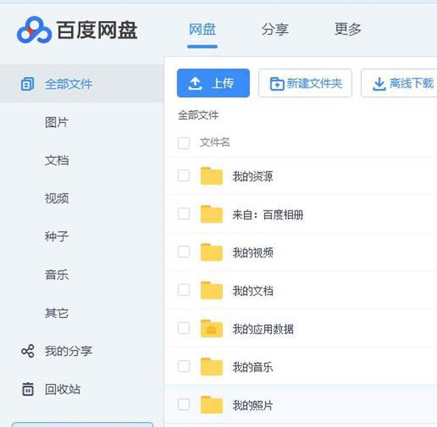This screenshot has height=427, width=437.
Task: Click the blue 上传 upload button
Action: click(213, 83)
